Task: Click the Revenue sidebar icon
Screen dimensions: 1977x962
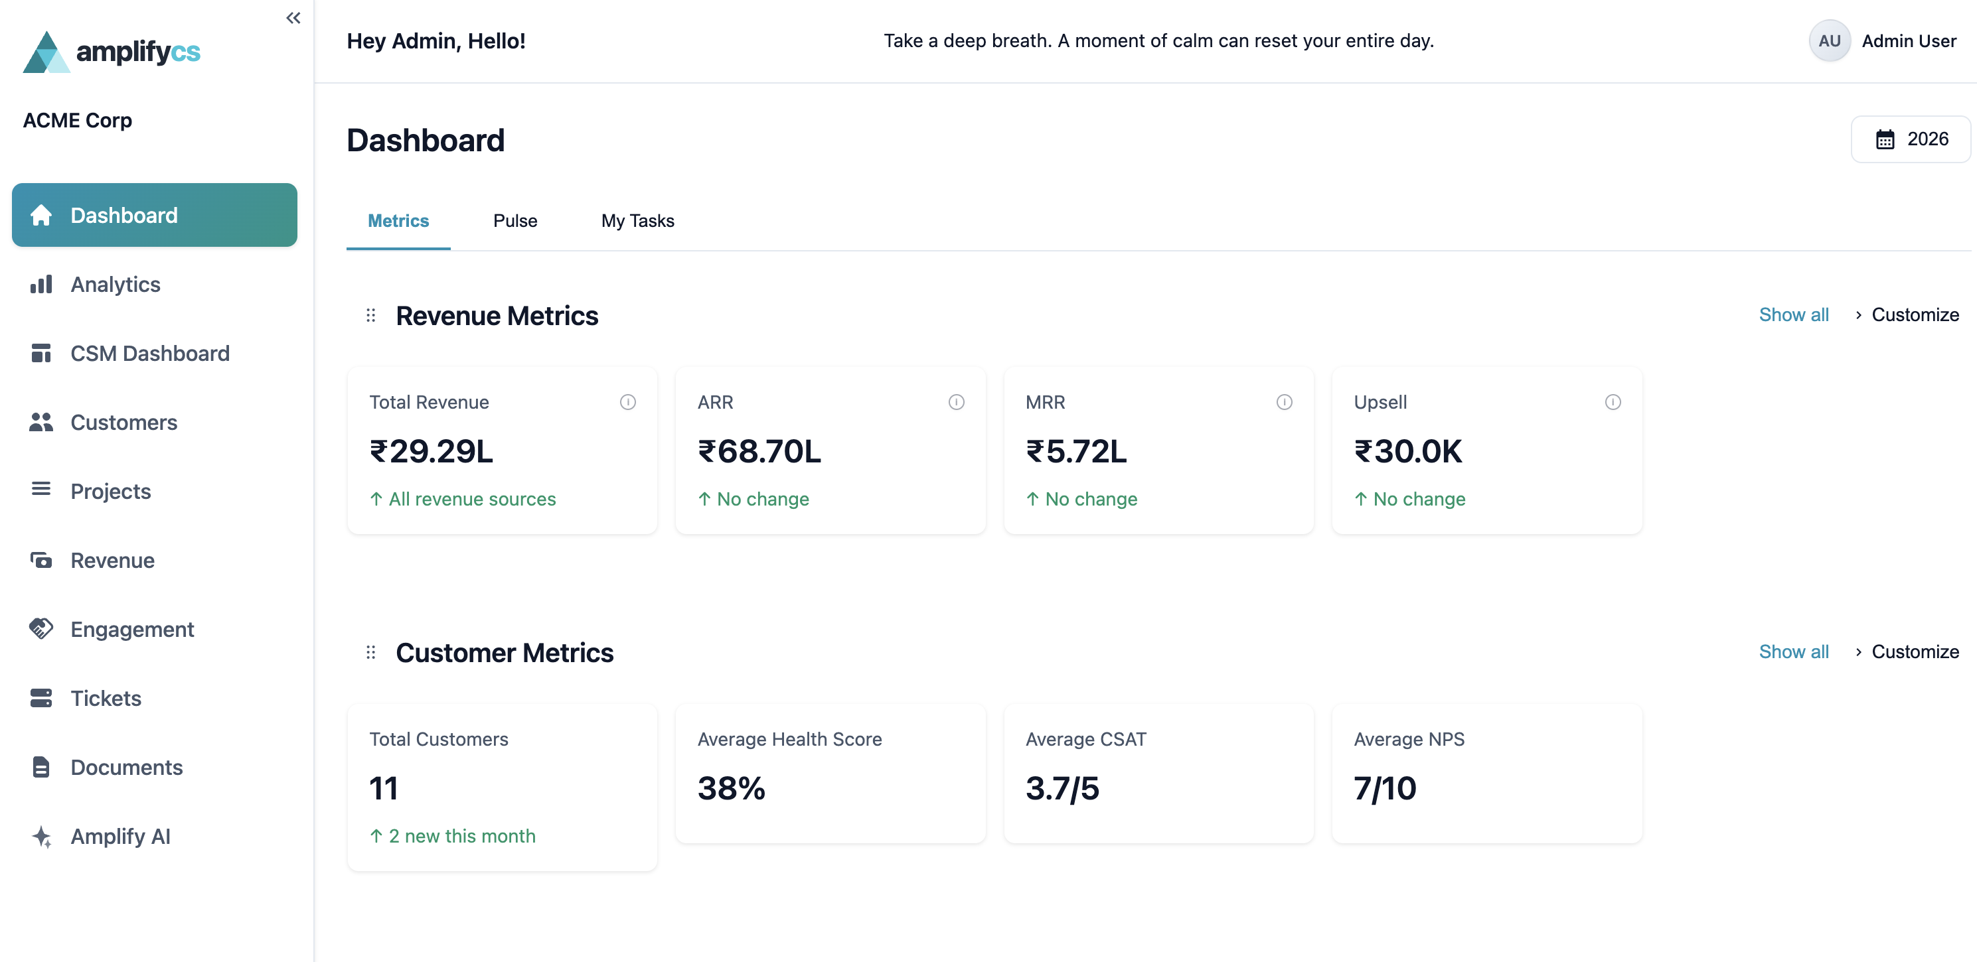Action: (x=41, y=560)
